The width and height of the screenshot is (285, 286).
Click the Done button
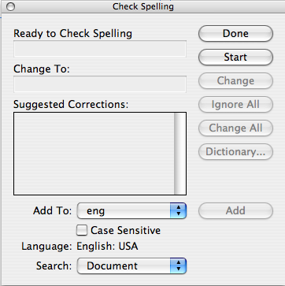click(x=235, y=34)
